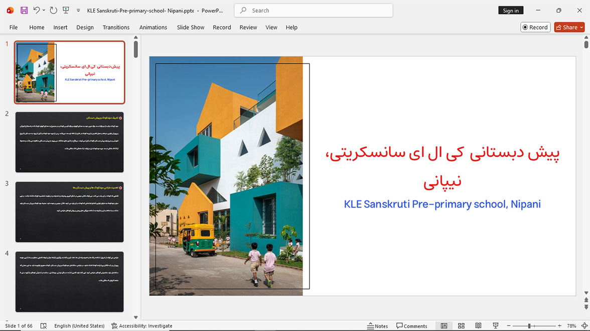Click into the Search box
The image size is (590, 331).
(314, 11)
